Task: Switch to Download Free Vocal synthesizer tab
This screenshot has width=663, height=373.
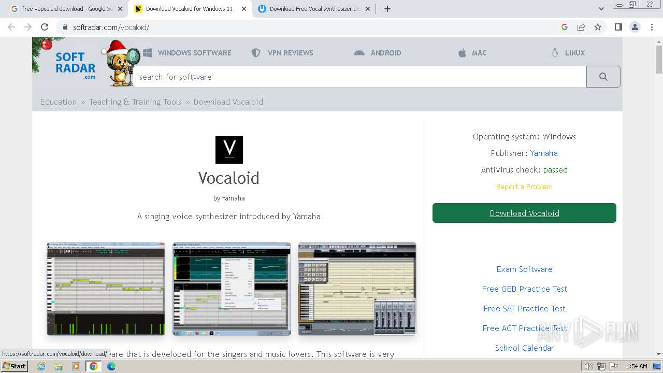Action: click(314, 9)
